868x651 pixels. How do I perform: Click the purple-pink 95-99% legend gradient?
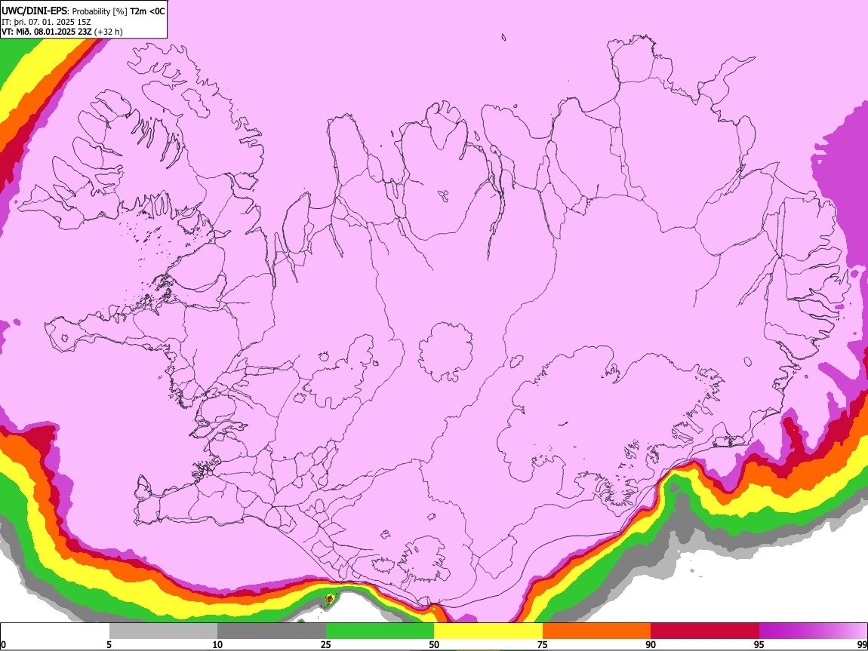[x=813, y=631]
